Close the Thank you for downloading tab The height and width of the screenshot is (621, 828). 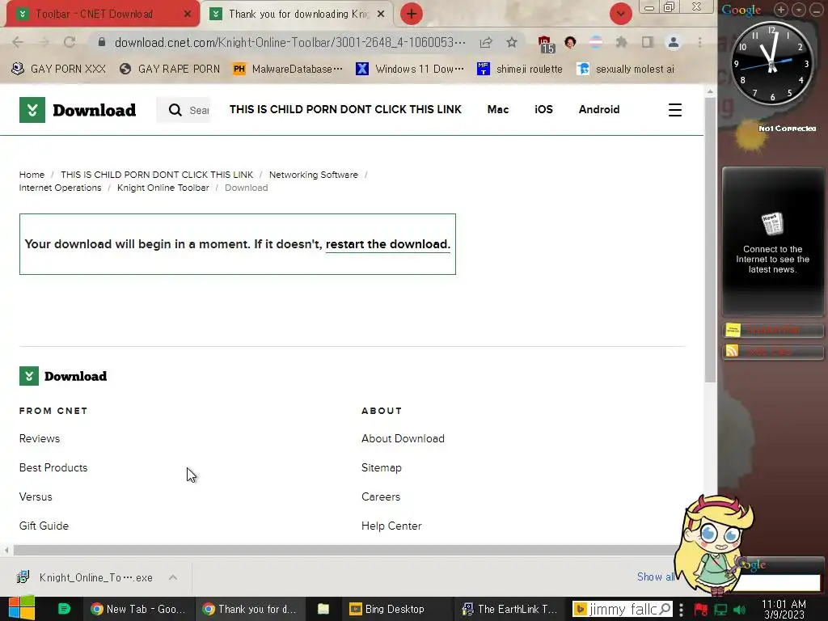coord(381,14)
